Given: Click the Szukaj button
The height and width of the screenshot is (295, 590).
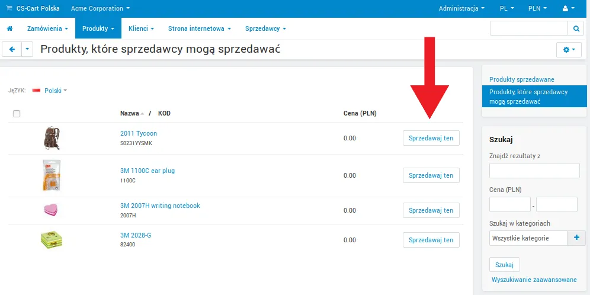Looking at the screenshot, I should coord(505,265).
